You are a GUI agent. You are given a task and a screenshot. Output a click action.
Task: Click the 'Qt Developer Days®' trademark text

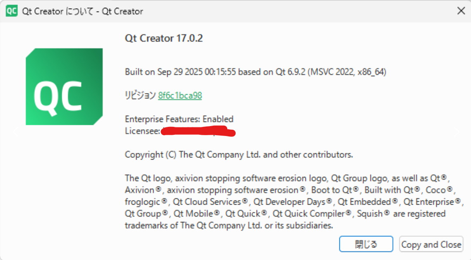[293, 202]
